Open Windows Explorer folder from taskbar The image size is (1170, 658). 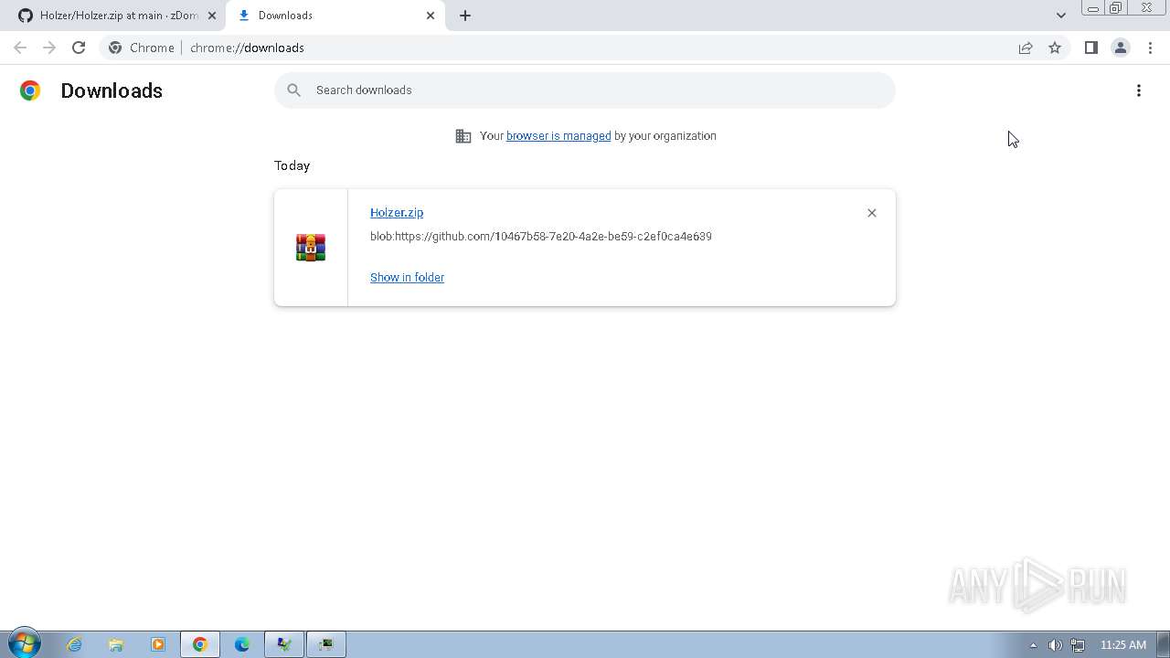coord(116,644)
